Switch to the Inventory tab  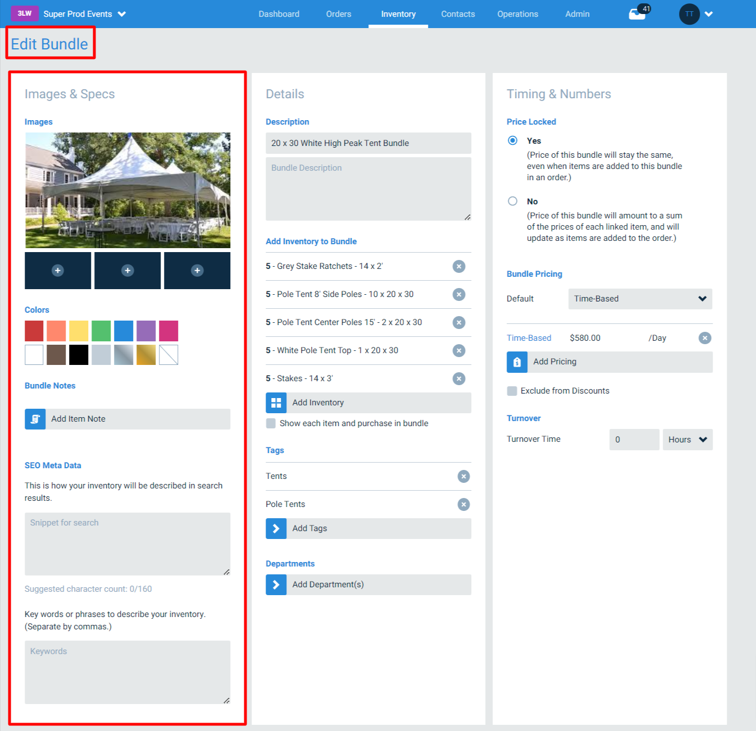(398, 14)
